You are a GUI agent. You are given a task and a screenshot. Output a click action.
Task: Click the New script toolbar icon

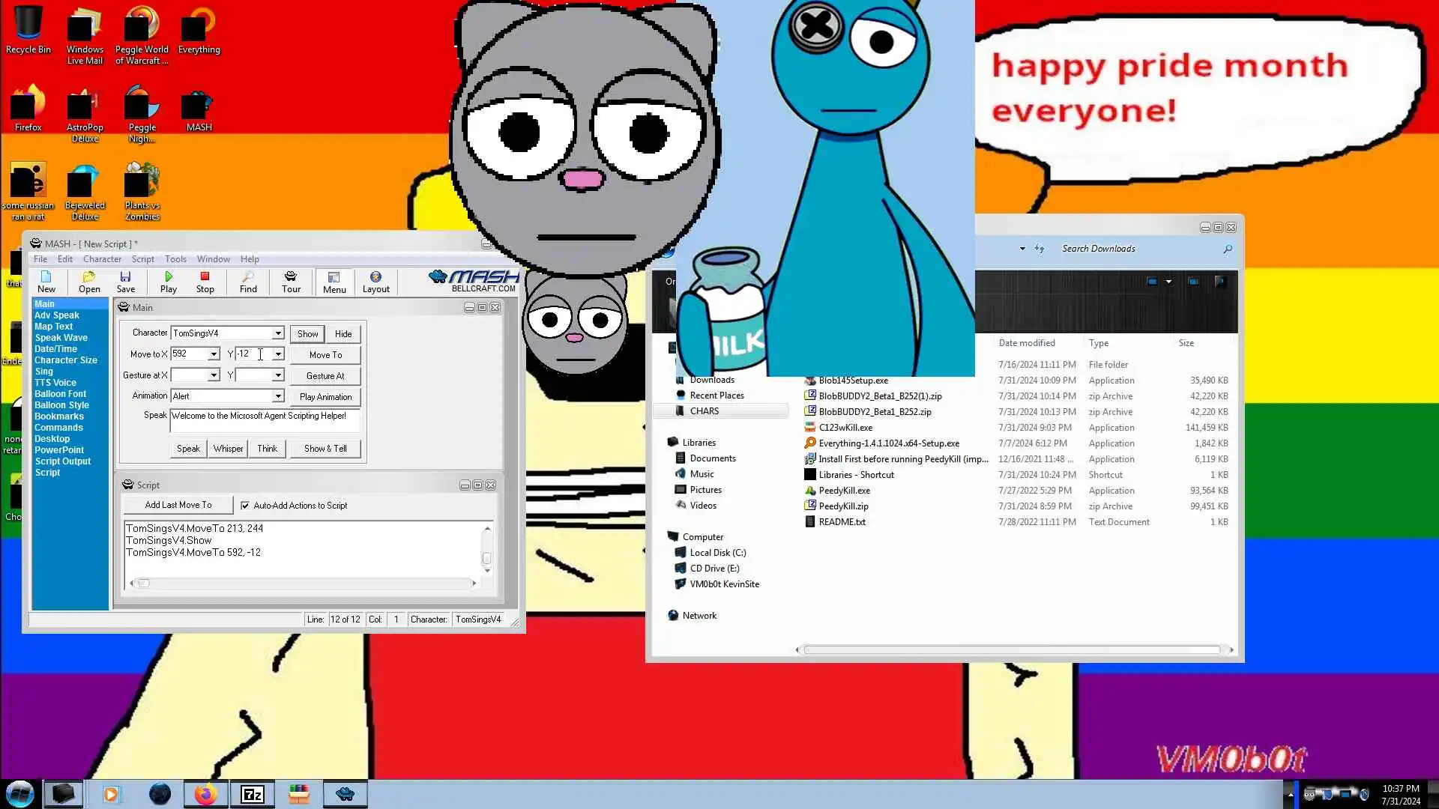(x=46, y=281)
